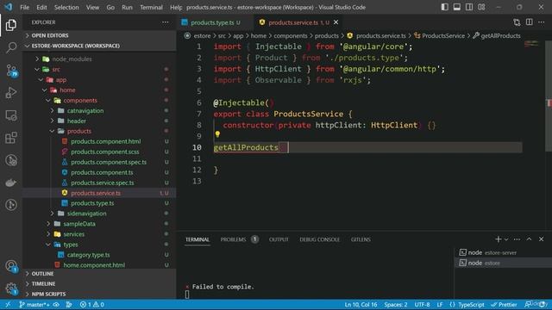The height and width of the screenshot is (310, 552).
Task: Open the Terminal menu
Action: (x=152, y=7)
